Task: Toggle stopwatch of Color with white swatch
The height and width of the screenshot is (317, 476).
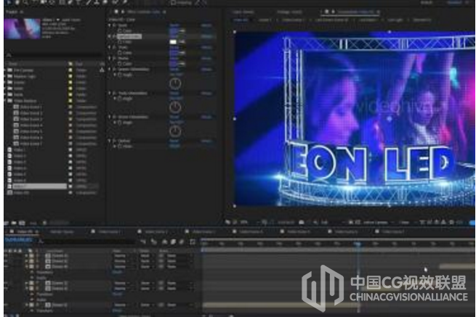Action: [x=120, y=42]
